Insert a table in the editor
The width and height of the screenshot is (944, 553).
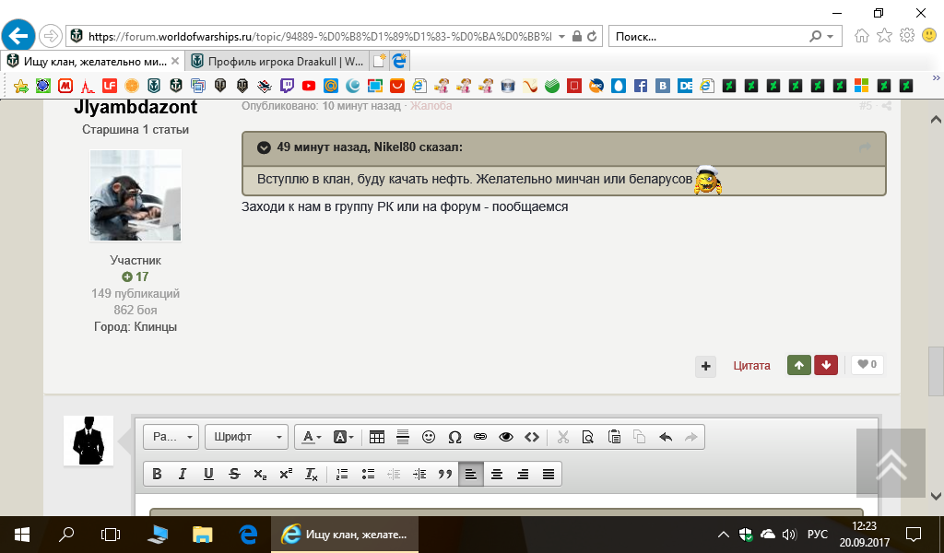[x=377, y=437]
